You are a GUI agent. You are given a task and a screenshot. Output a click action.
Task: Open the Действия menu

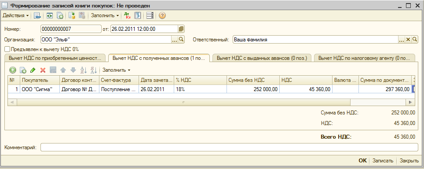(15, 16)
